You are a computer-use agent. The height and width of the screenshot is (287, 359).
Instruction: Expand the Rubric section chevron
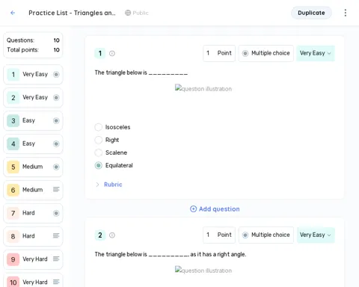click(x=97, y=185)
